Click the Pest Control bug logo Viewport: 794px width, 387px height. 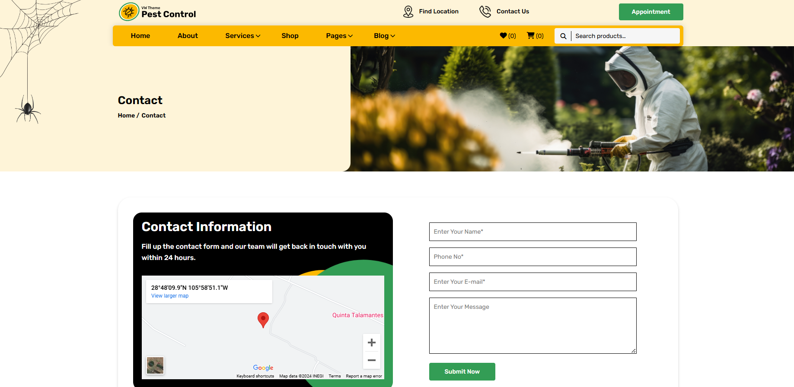click(x=129, y=12)
